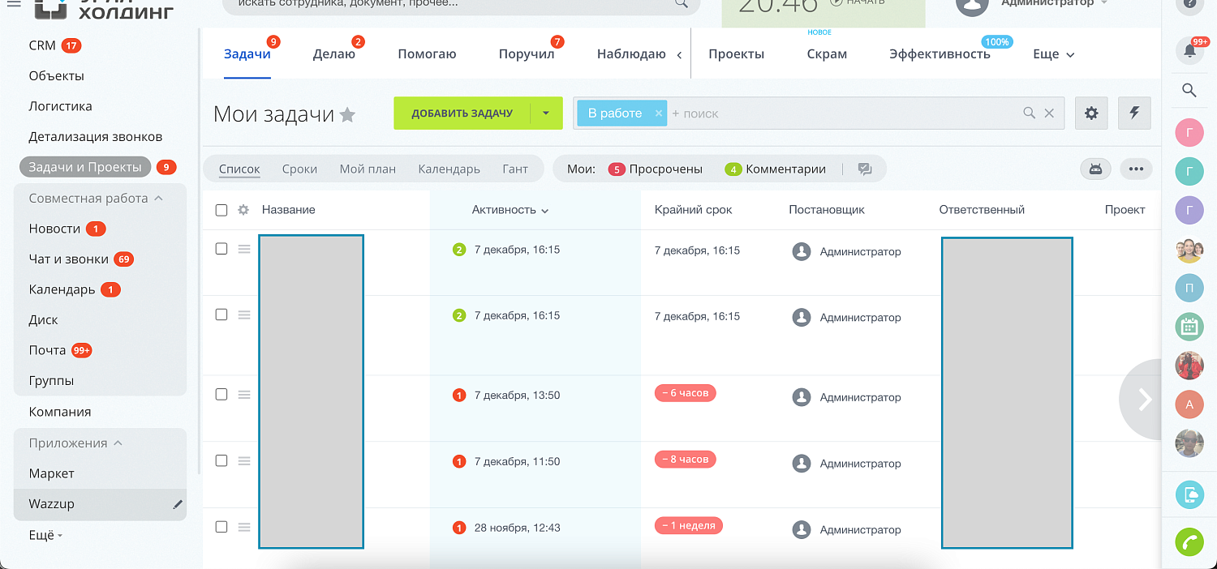The image size is (1217, 569).
Task: Open notifications via the bell icon
Action: (x=1189, y=50)
